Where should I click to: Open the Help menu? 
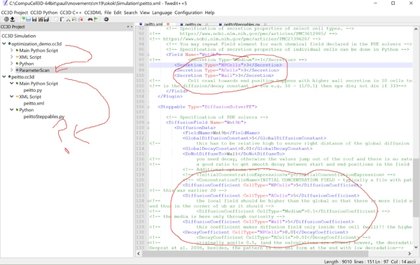[x=210, y=13]
